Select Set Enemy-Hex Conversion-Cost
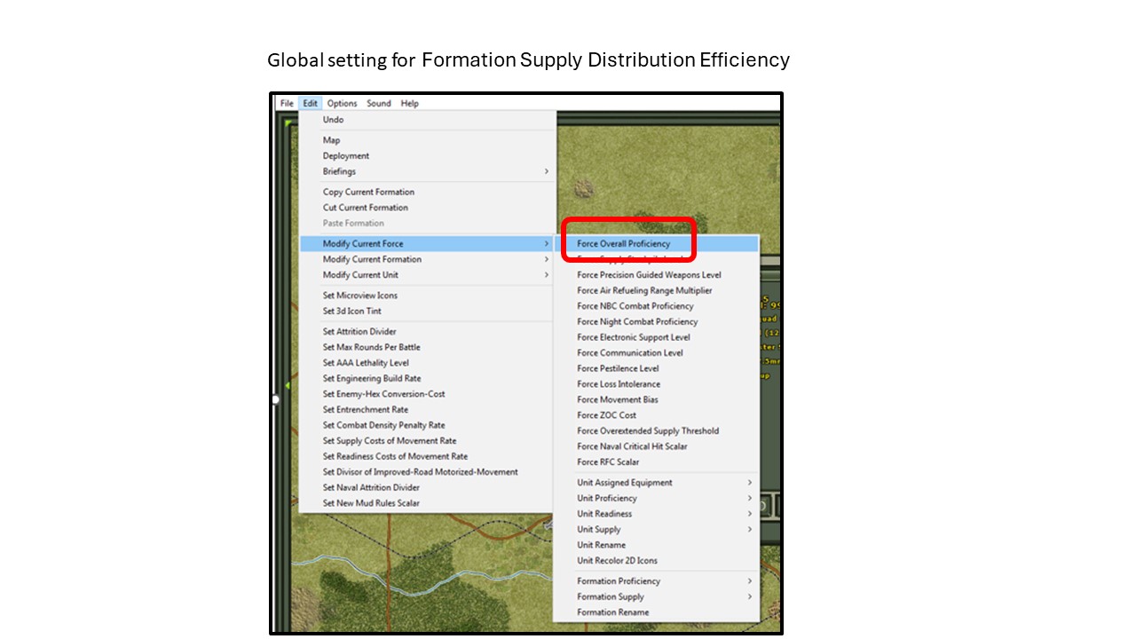The width and height of the screenshot is (1136, 639). (x=428, y=394)
